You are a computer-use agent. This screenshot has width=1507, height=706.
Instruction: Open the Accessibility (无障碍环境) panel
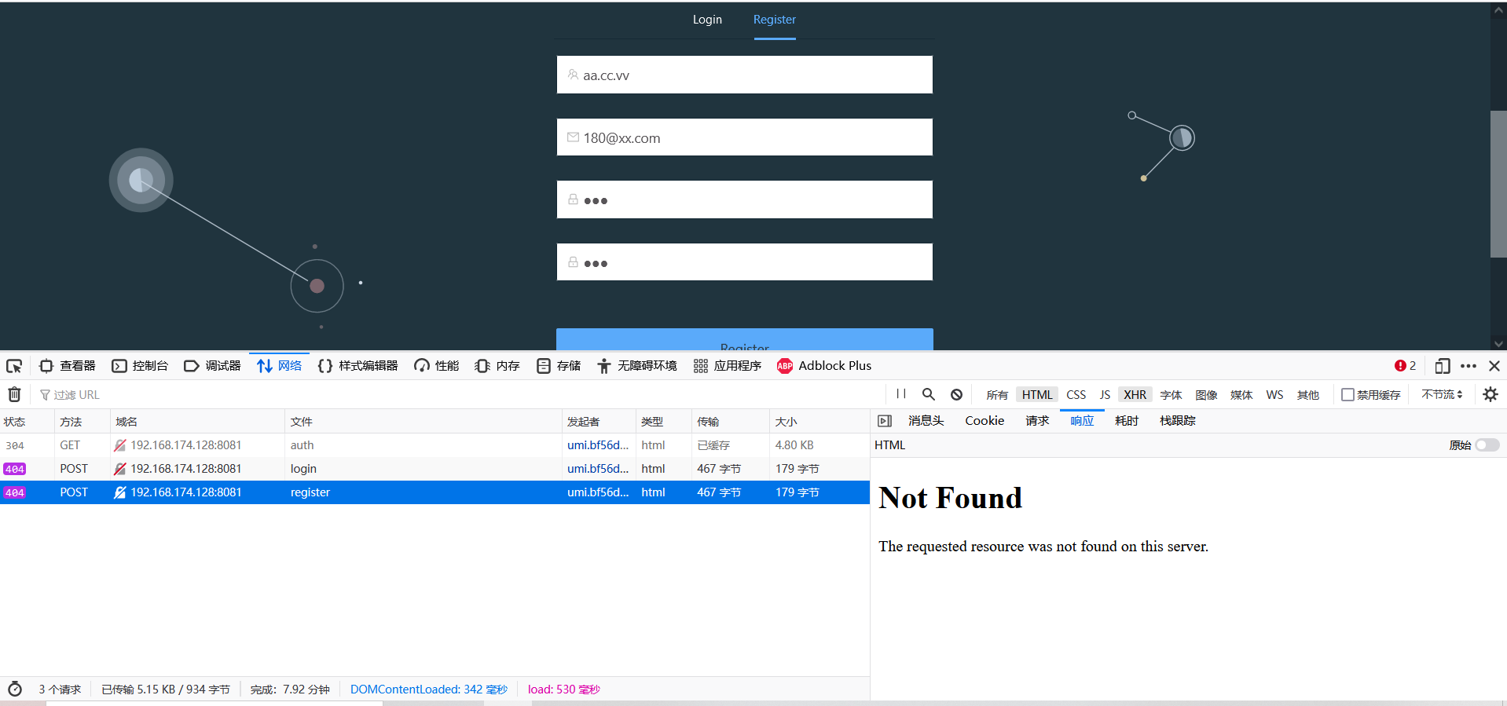[637, 366]
